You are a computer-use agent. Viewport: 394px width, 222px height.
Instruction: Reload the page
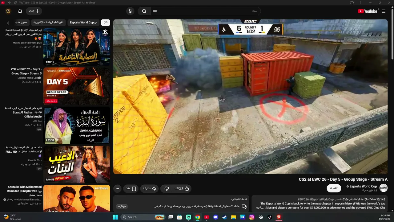click(16, 3)
